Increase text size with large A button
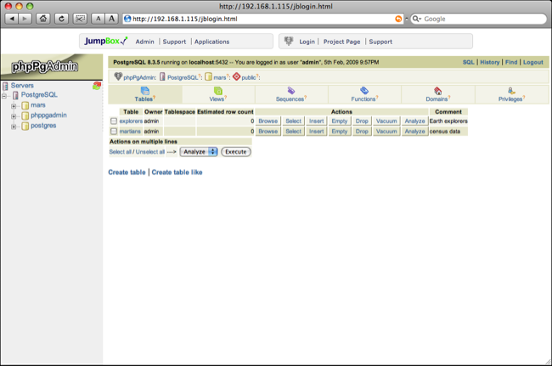Image resolution: width=552 pixels, height=366 pixels. [111, 19]
